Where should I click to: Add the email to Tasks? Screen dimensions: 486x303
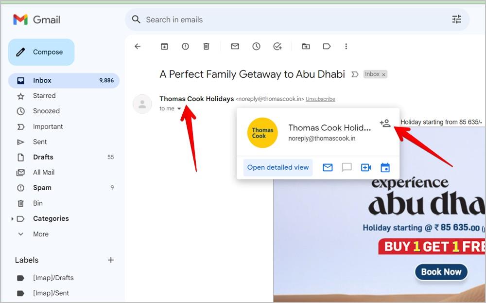[x=278, y=47]
